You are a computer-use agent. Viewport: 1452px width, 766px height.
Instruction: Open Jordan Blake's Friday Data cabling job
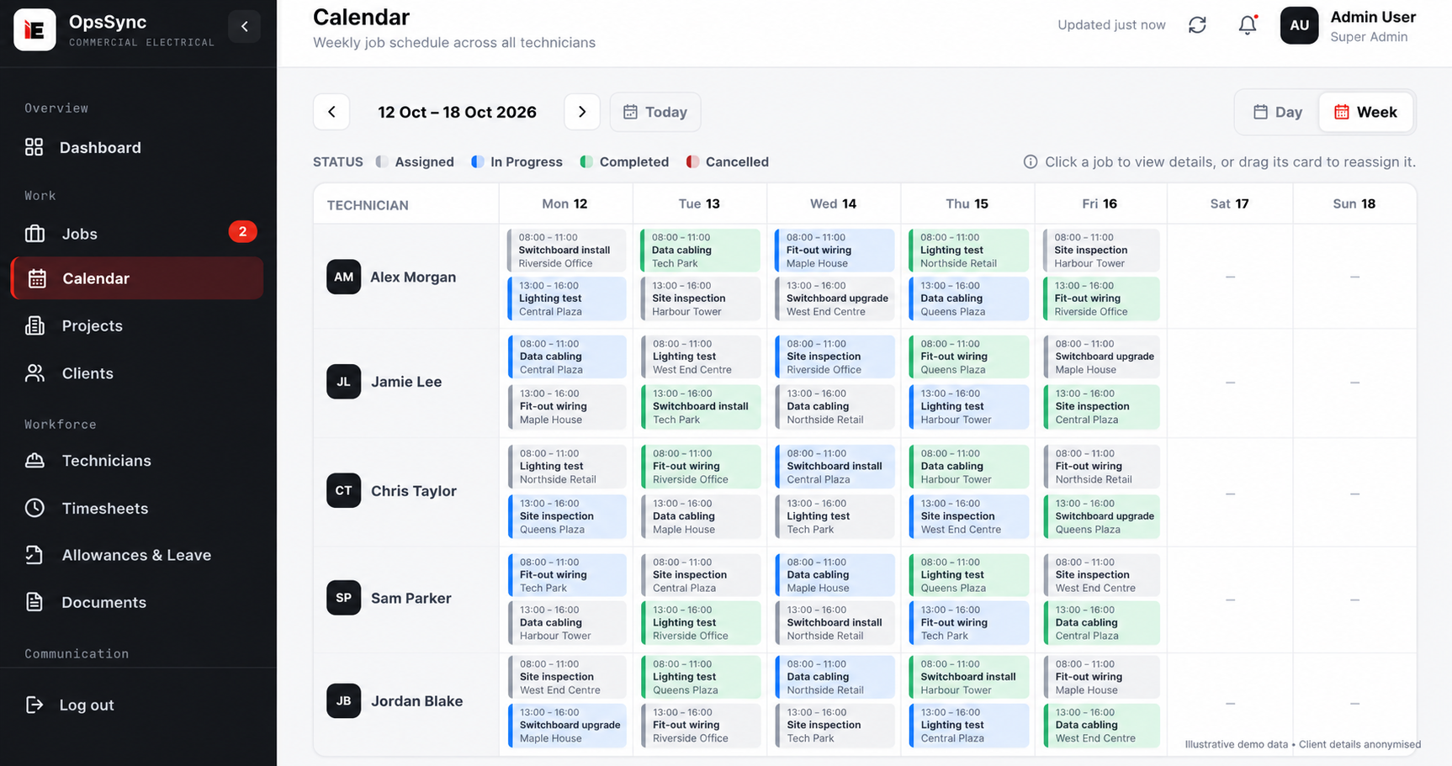[x=1101, y=725]
